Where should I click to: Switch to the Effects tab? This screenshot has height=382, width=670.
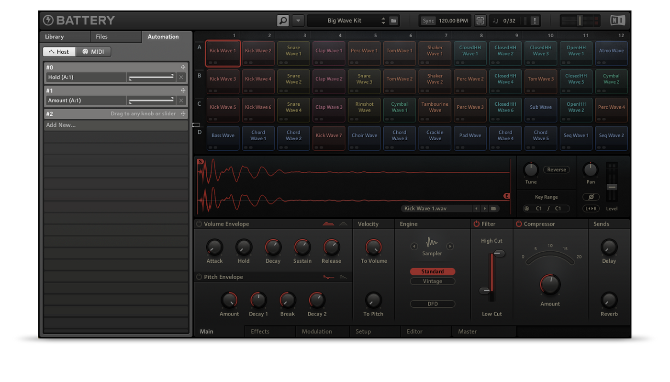[x=270, y=331]
